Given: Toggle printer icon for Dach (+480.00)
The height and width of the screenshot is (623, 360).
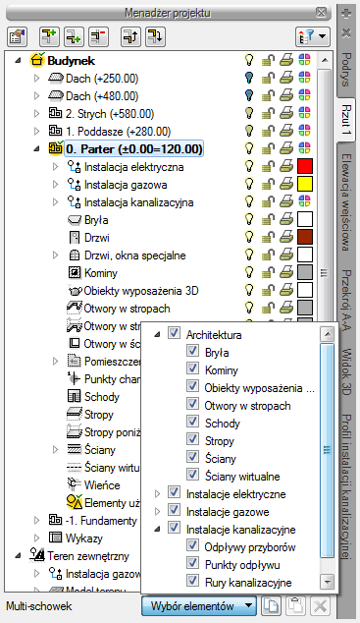Looking at the screenshot, I should (x=286, y=95).
